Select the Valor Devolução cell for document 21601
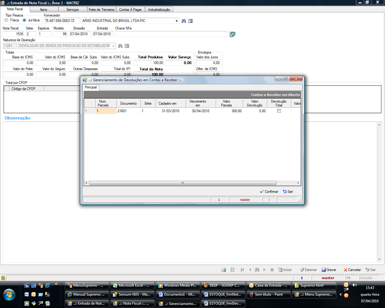 pos(255,111)
